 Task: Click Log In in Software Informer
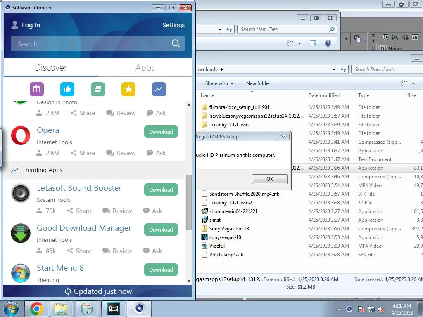(31, 25)
